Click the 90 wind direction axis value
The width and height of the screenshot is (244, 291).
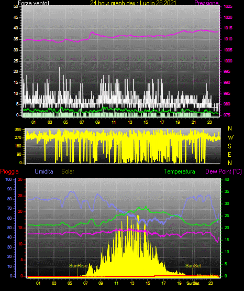[19, 155]
